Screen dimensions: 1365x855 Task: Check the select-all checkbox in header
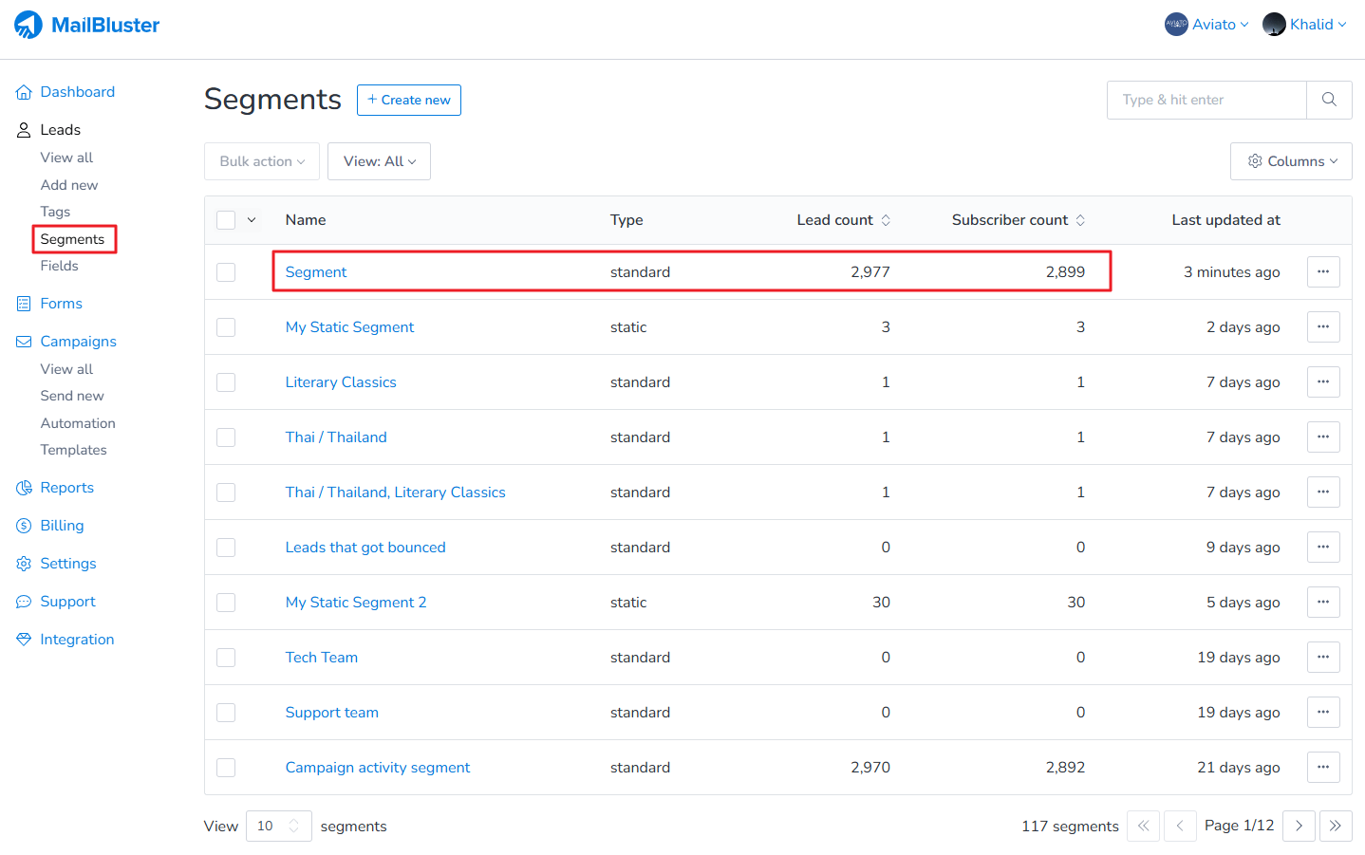(x=226, y=220)
